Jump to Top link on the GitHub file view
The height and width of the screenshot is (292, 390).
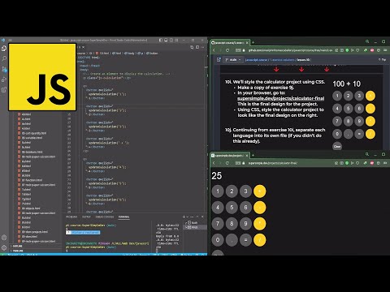coord(383,60)
